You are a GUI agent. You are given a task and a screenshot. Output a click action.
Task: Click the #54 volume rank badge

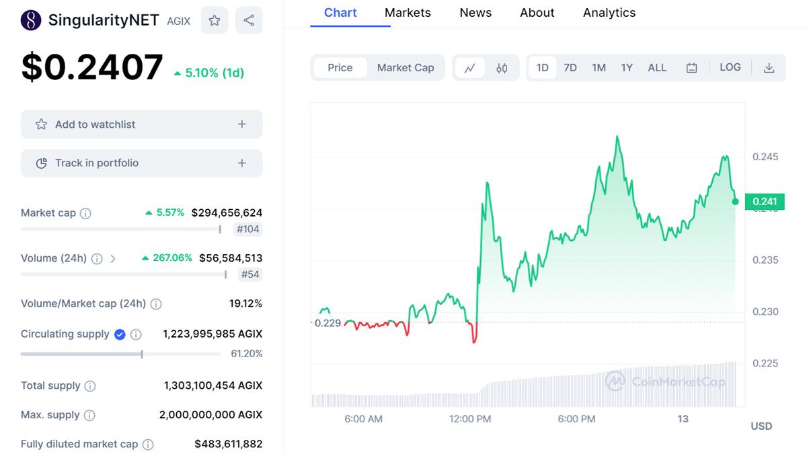pyautogui.click(x=251, y=274)
